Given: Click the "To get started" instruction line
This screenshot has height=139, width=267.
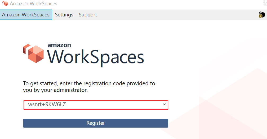Looking at the screenshot, I should tap(89, 83).
